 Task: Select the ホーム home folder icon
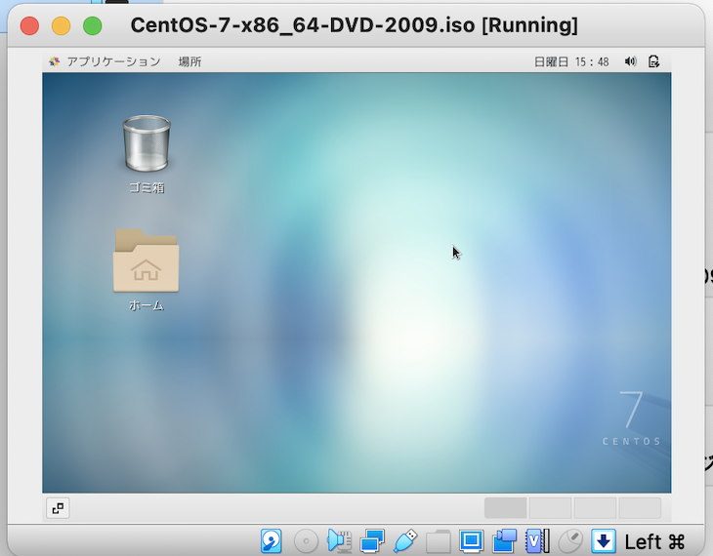pos(146,270)
